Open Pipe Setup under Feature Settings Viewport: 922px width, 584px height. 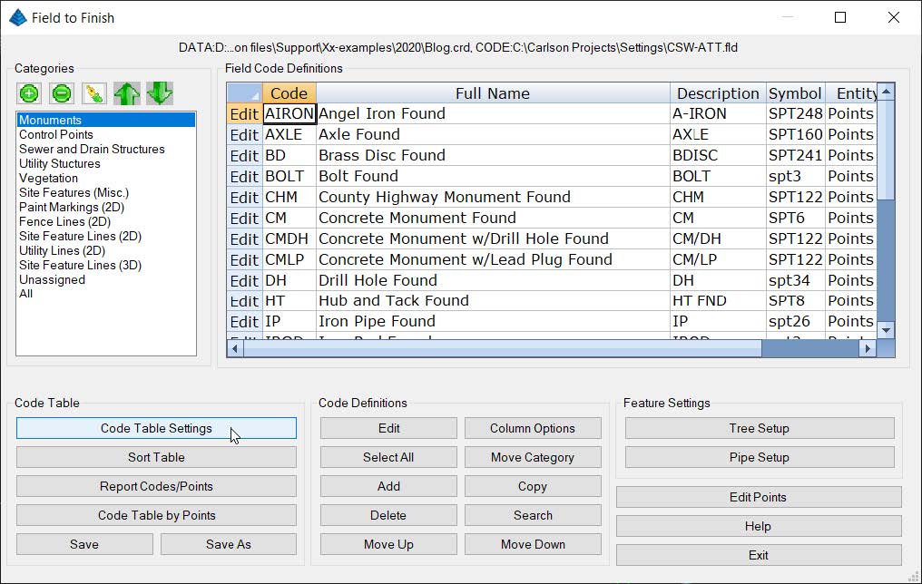759,457
